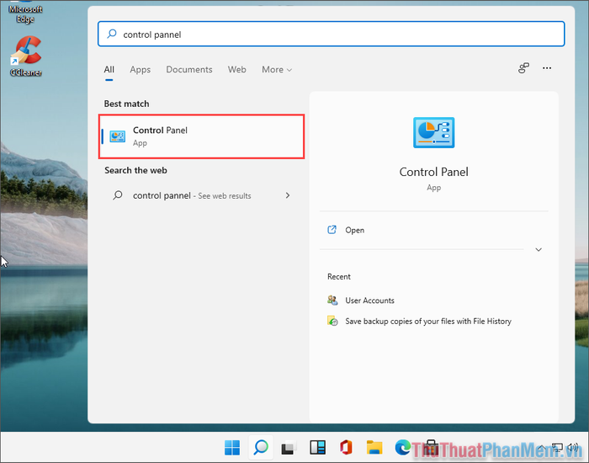Switch to the Web tab
This screenshot has width=589, height=463.
tap(236, 70)
